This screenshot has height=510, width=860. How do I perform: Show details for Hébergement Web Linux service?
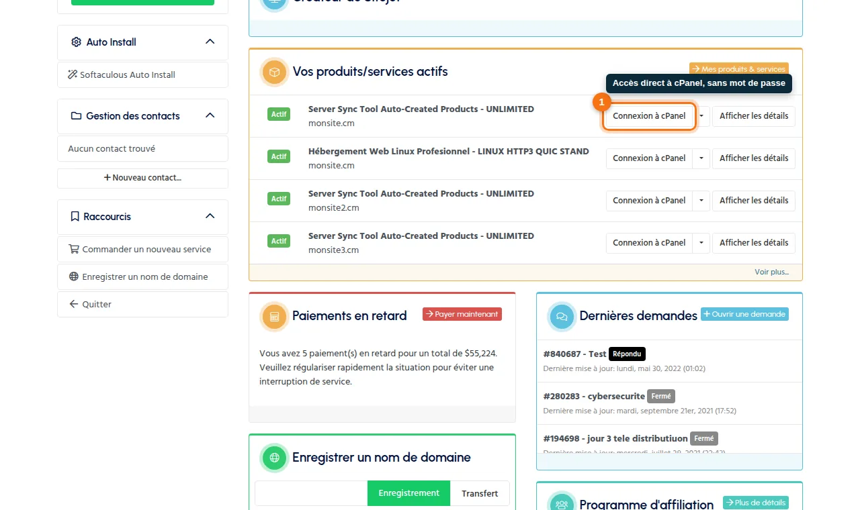754,158
